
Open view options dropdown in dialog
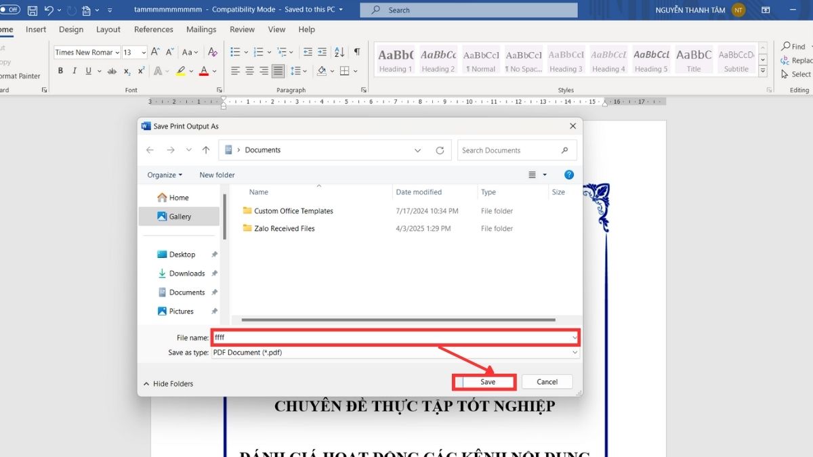click(545, 175)
